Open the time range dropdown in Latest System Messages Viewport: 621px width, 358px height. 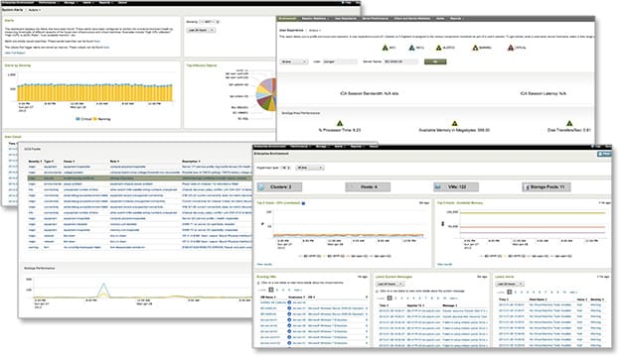(x=389, y=284)
